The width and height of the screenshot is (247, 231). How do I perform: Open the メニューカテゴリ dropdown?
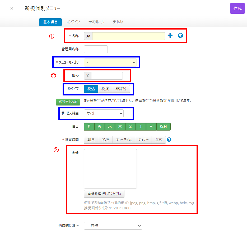(110, 62)
